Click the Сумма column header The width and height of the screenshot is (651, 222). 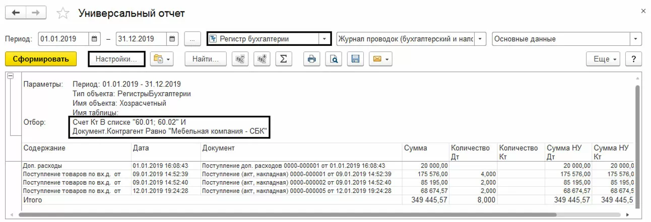tap(425, 152)
